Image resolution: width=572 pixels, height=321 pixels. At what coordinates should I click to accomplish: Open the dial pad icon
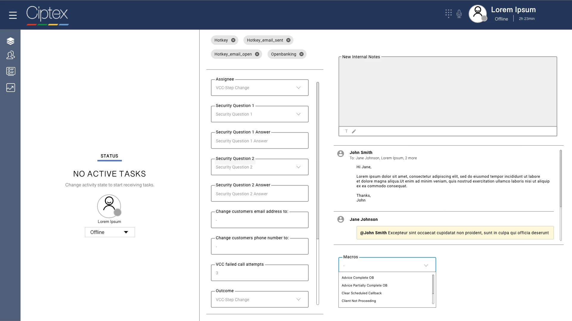point(448,14)
